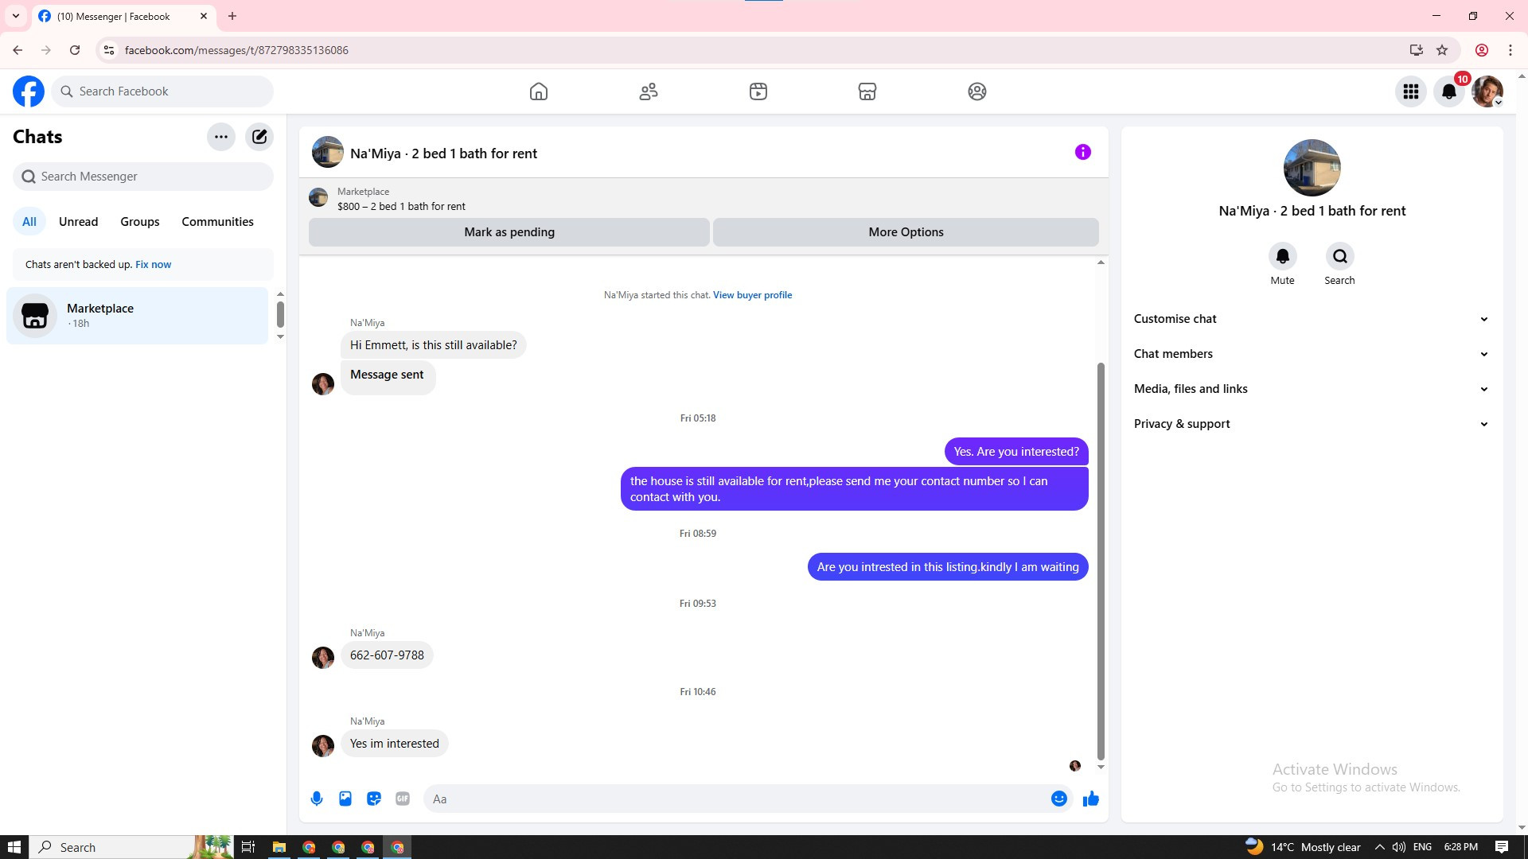Start a new message with compose icon
This screenshot has height=859, width=1528.
coord(259,137)
